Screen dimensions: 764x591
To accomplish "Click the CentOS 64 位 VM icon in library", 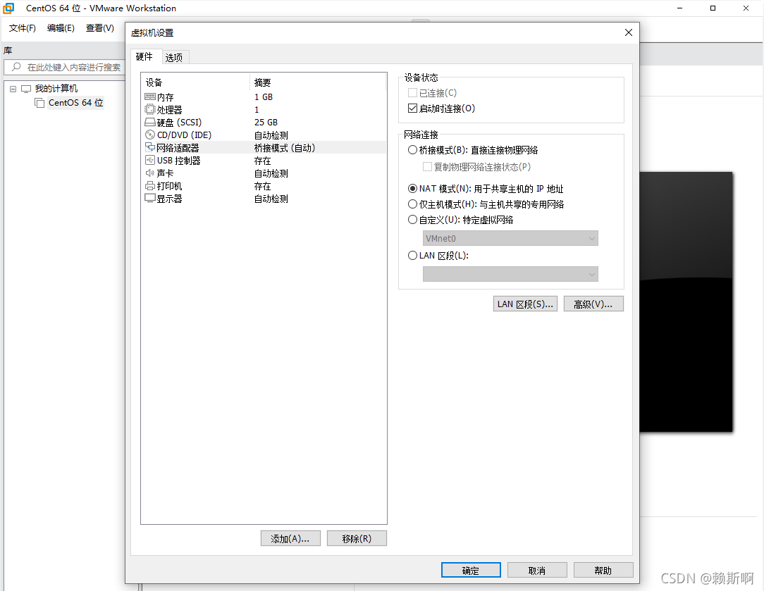I will click(39, 103).
